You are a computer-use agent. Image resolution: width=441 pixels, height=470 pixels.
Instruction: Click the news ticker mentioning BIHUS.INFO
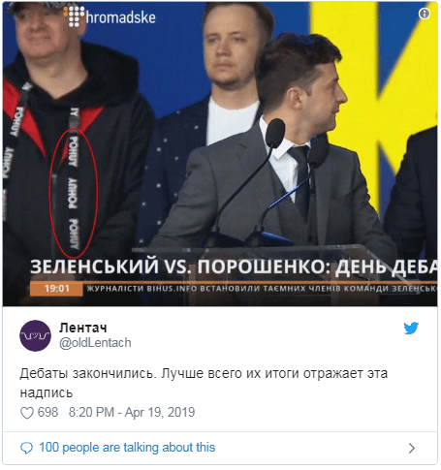[x=261, y=289]
